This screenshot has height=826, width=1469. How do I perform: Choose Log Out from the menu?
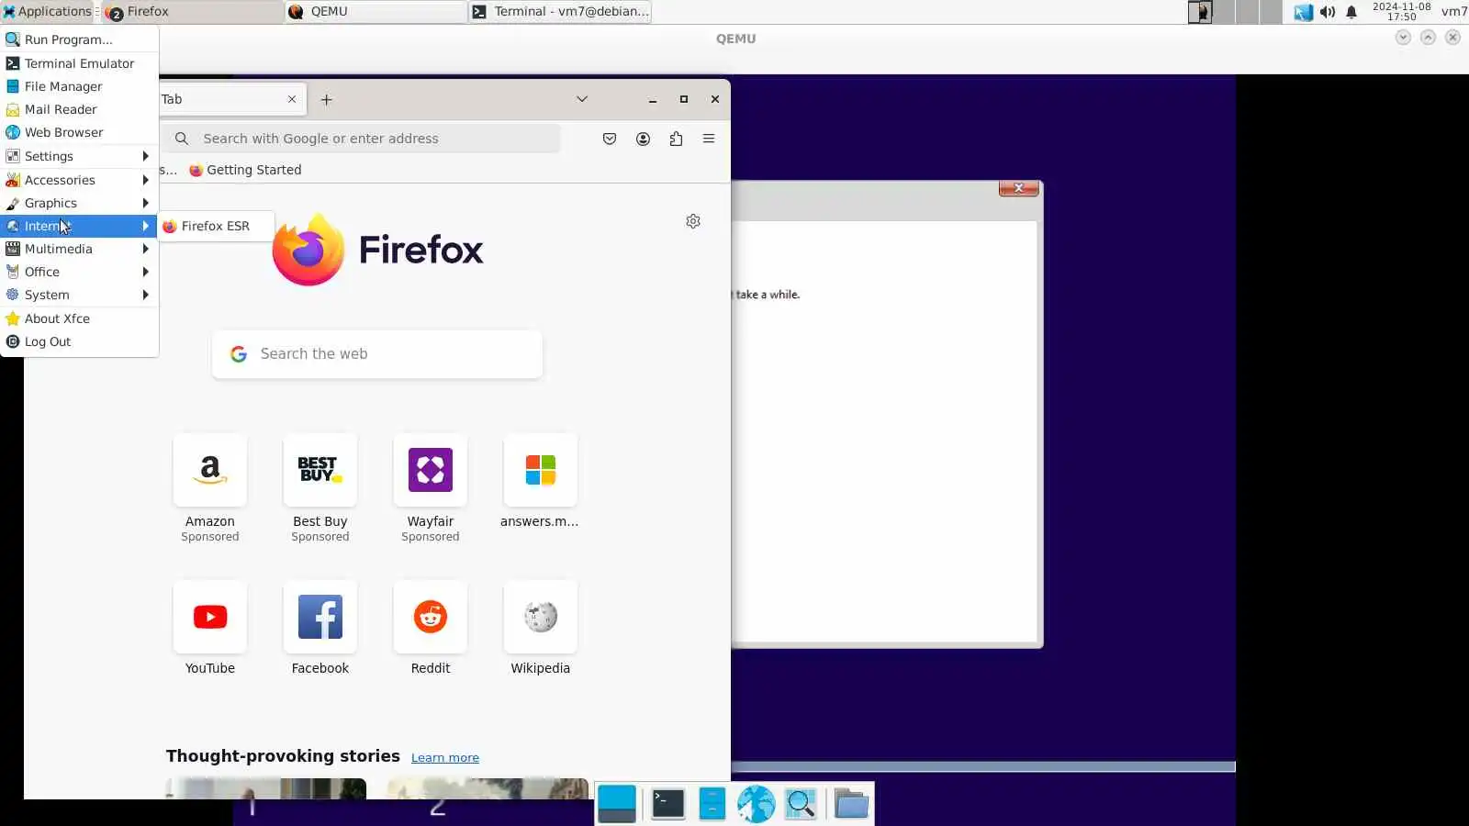point(79,341)
